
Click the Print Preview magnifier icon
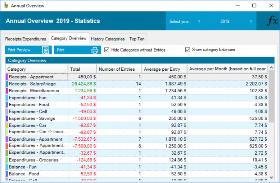[x=46, y=50]
